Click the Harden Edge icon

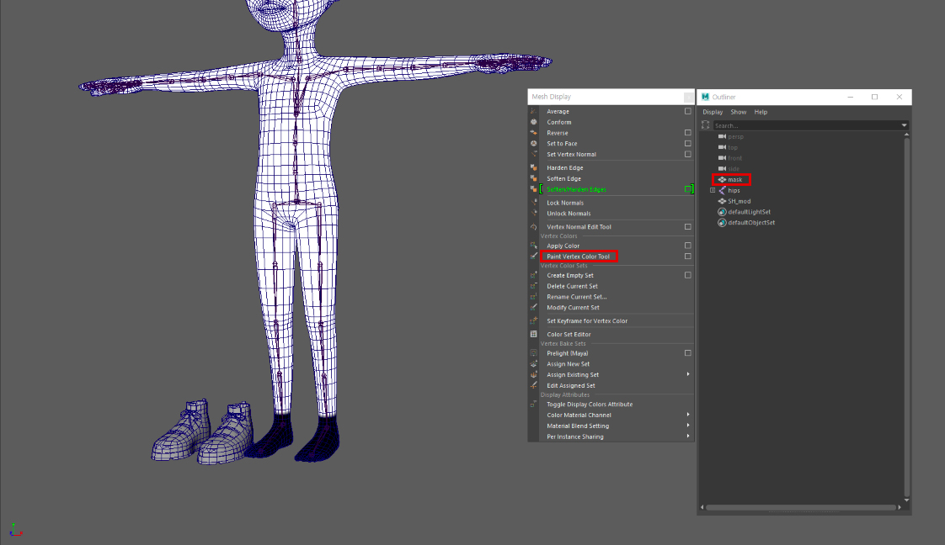click(x=533, y=167)
